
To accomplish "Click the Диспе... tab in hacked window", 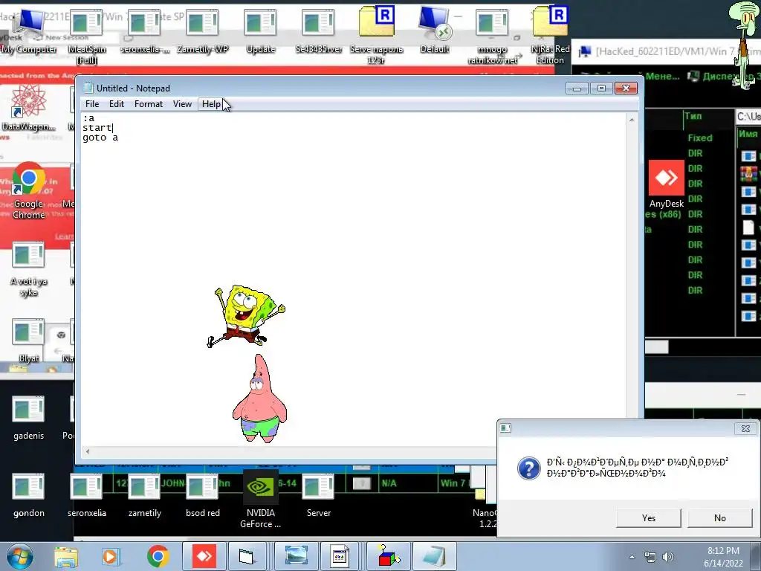I will pyautogui.click(x=723, y=77).
